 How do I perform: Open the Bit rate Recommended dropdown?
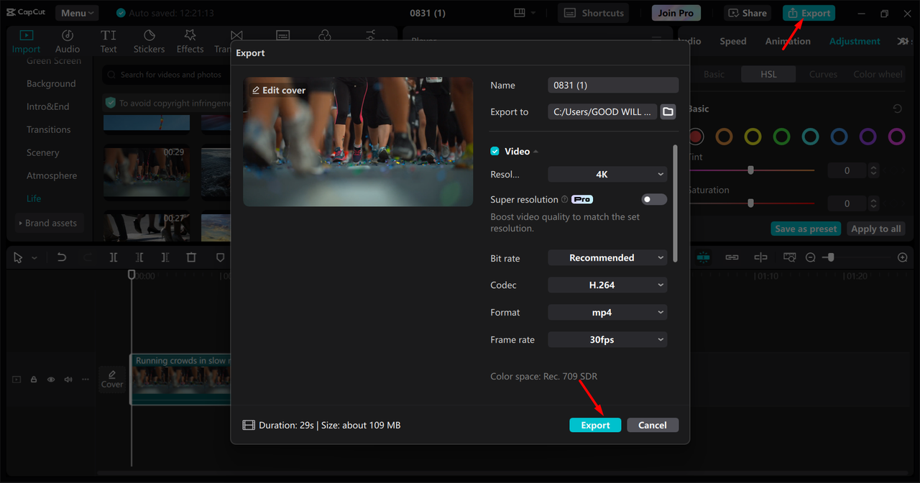[607, 257]
